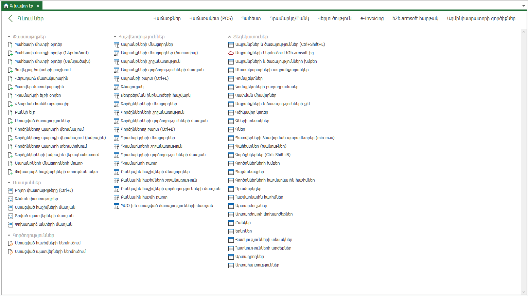The width and height of the screenshot is (528, 296).
Task: Open the Դրամարկղ/Բանկ menu
Action: (x=289, y=18)
